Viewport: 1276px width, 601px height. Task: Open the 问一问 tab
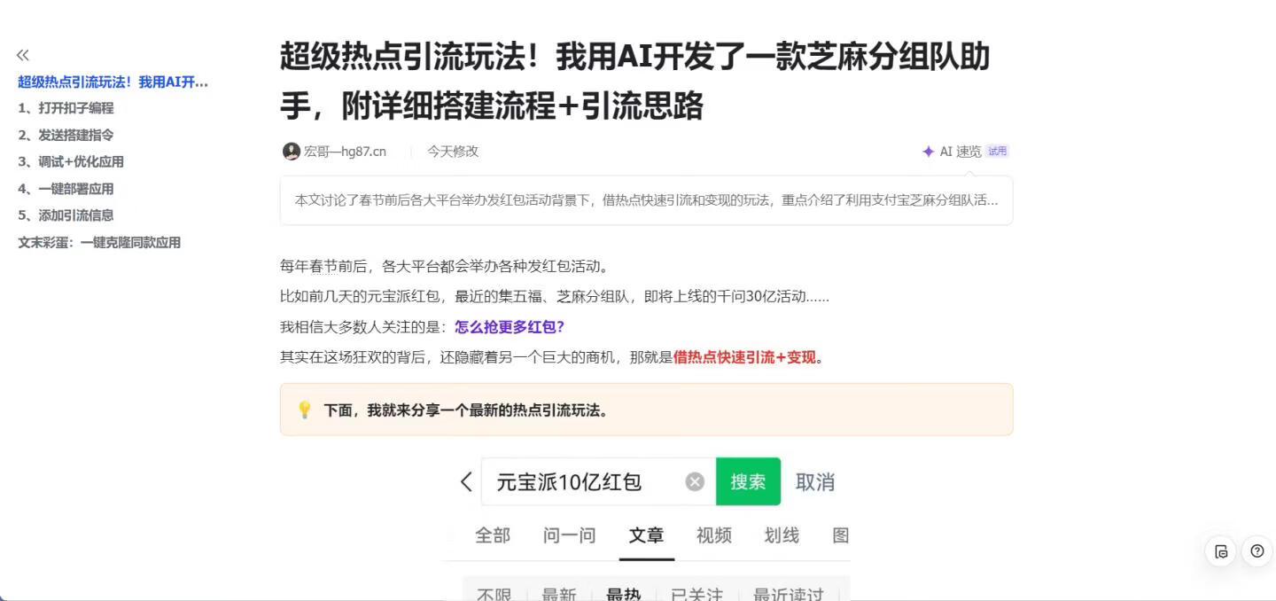[570, 535]
